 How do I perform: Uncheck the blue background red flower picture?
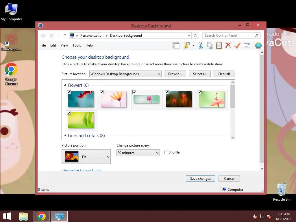69,92
